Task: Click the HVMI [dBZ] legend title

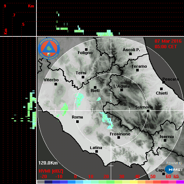Action: pos(51,171)
